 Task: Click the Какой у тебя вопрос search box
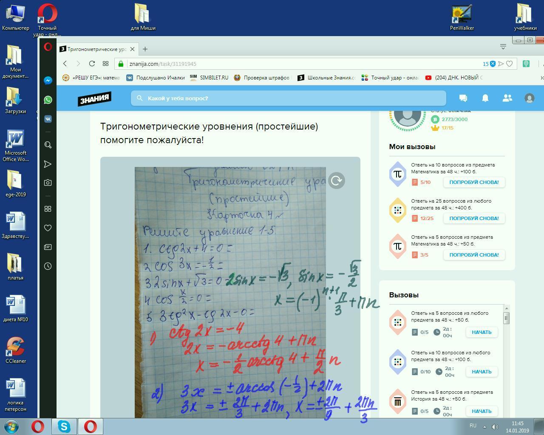[x=288, y=98]
